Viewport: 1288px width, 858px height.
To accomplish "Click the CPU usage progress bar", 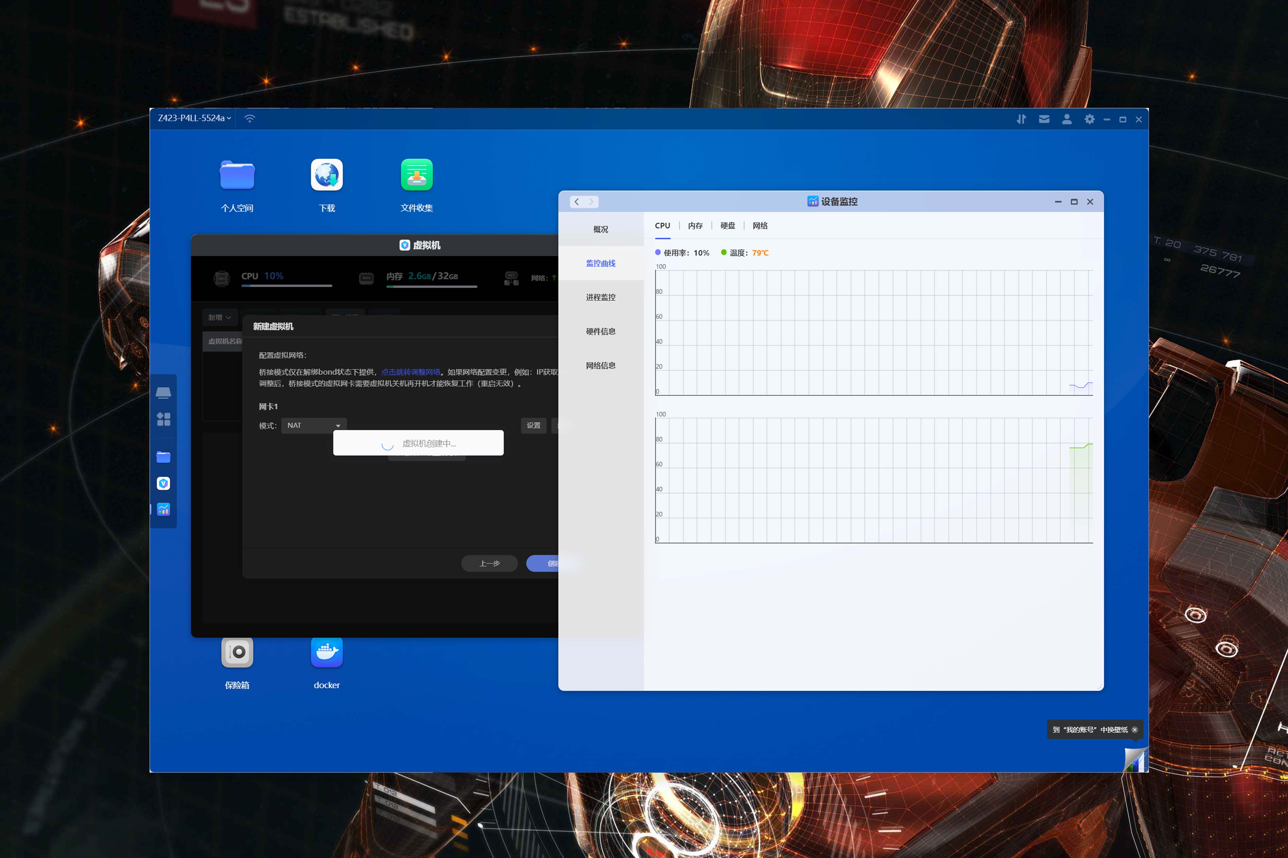I will (x=286, y=286).
